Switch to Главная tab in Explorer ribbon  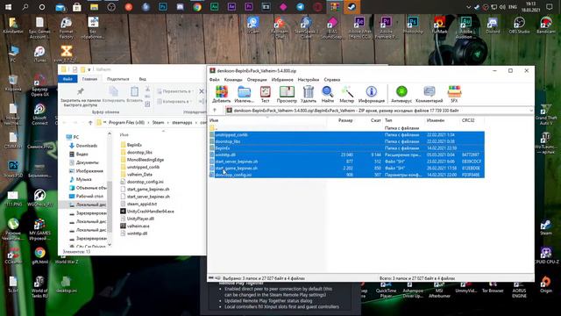[x=89, y=79]
